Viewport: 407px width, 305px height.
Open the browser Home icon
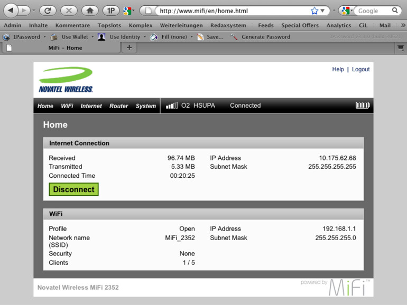pyautogui.click(x=90, y=11)
